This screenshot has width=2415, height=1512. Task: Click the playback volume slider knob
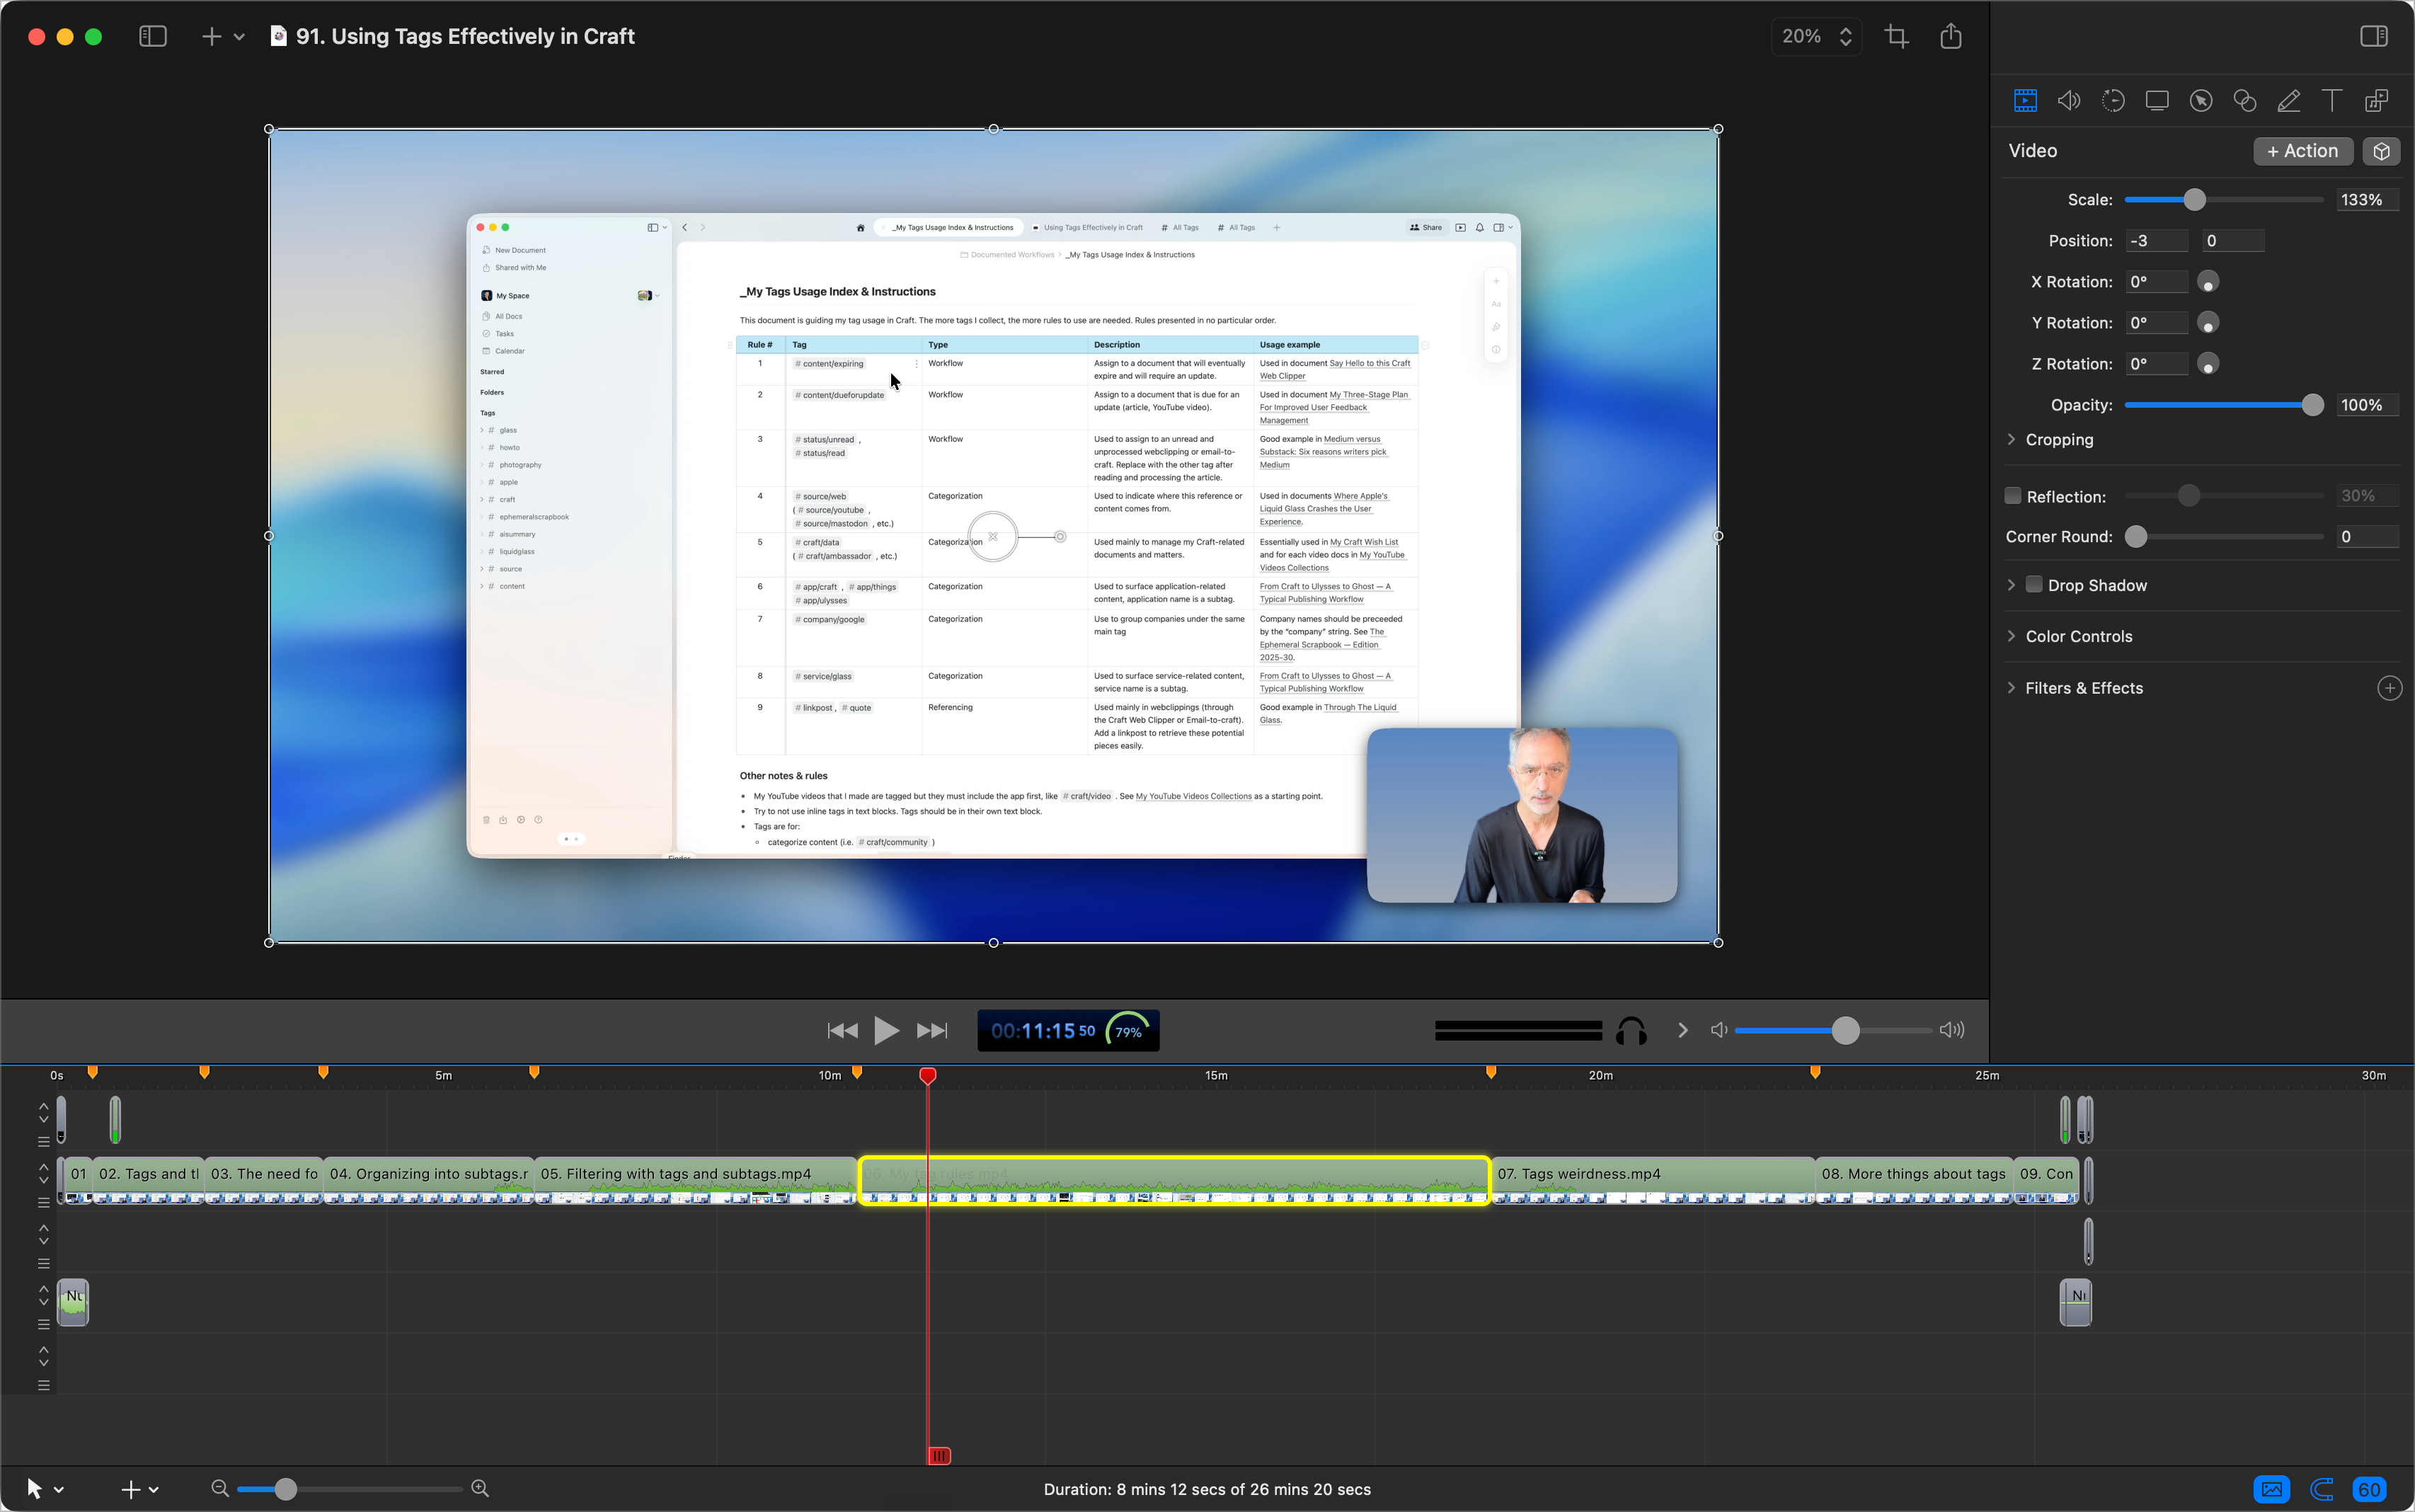coord(1845,1031)
